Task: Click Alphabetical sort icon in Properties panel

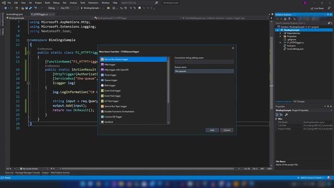Action: click(281, 115)
